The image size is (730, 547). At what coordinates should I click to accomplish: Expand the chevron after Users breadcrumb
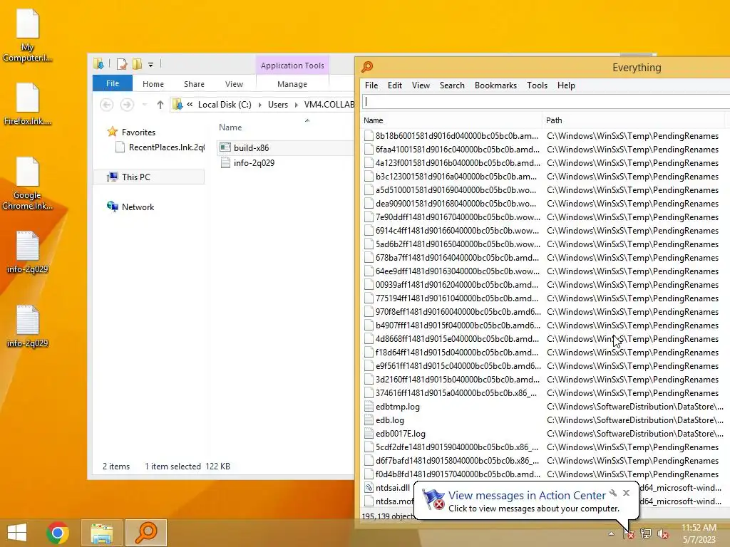pos(296,105)
